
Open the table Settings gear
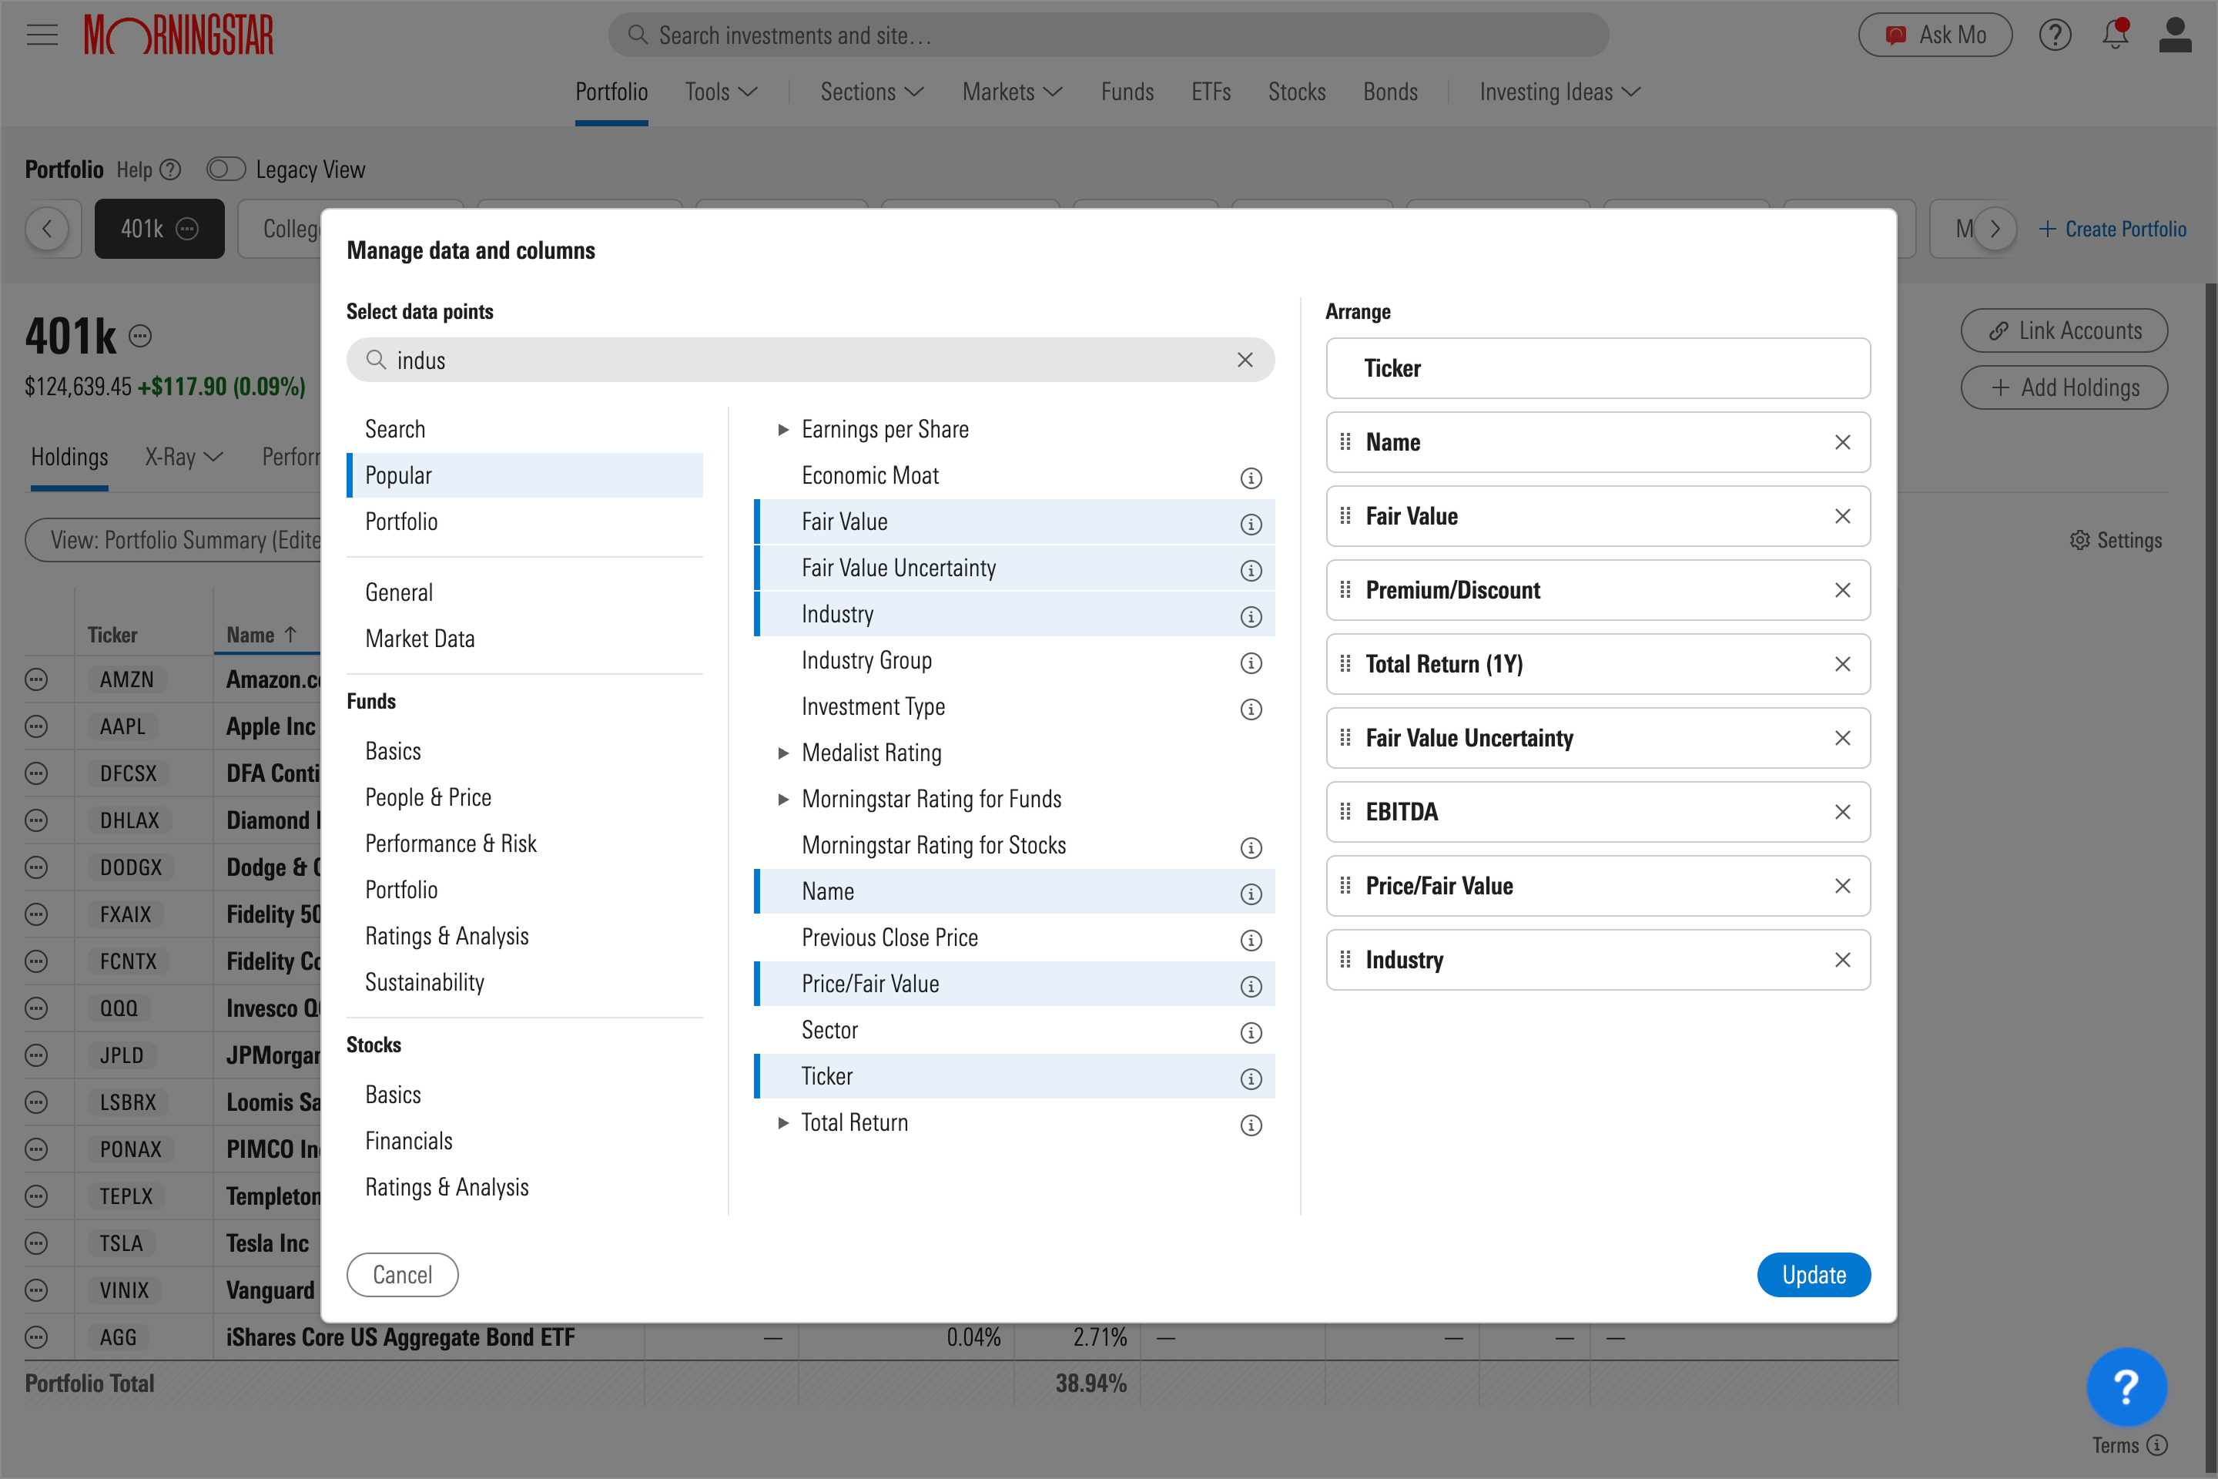pos(2116,539)
